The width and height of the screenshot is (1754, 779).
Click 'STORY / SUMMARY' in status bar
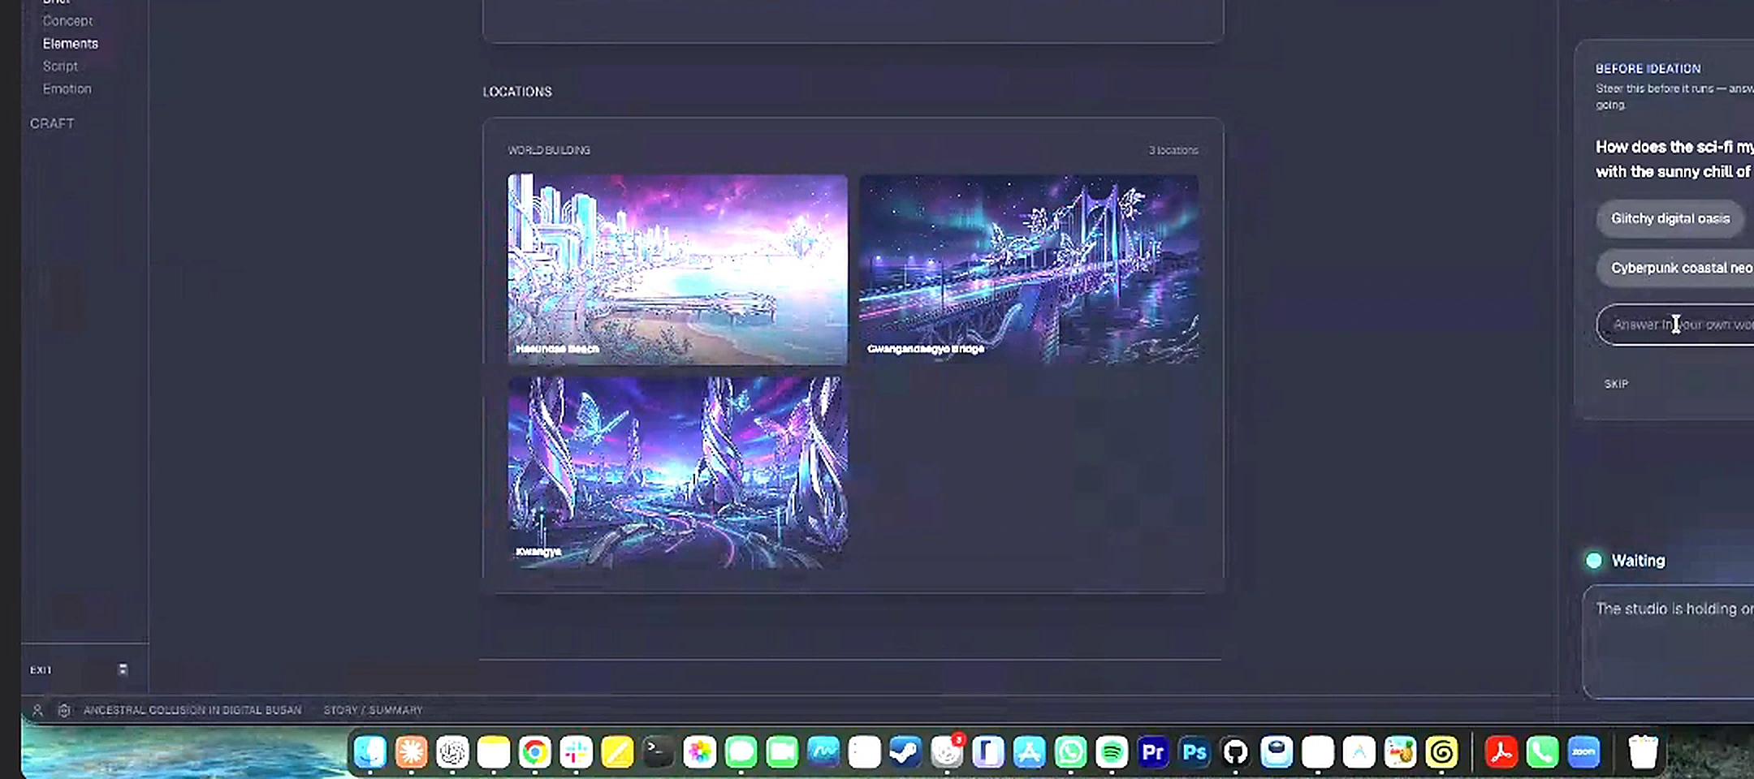coord(373,710)
